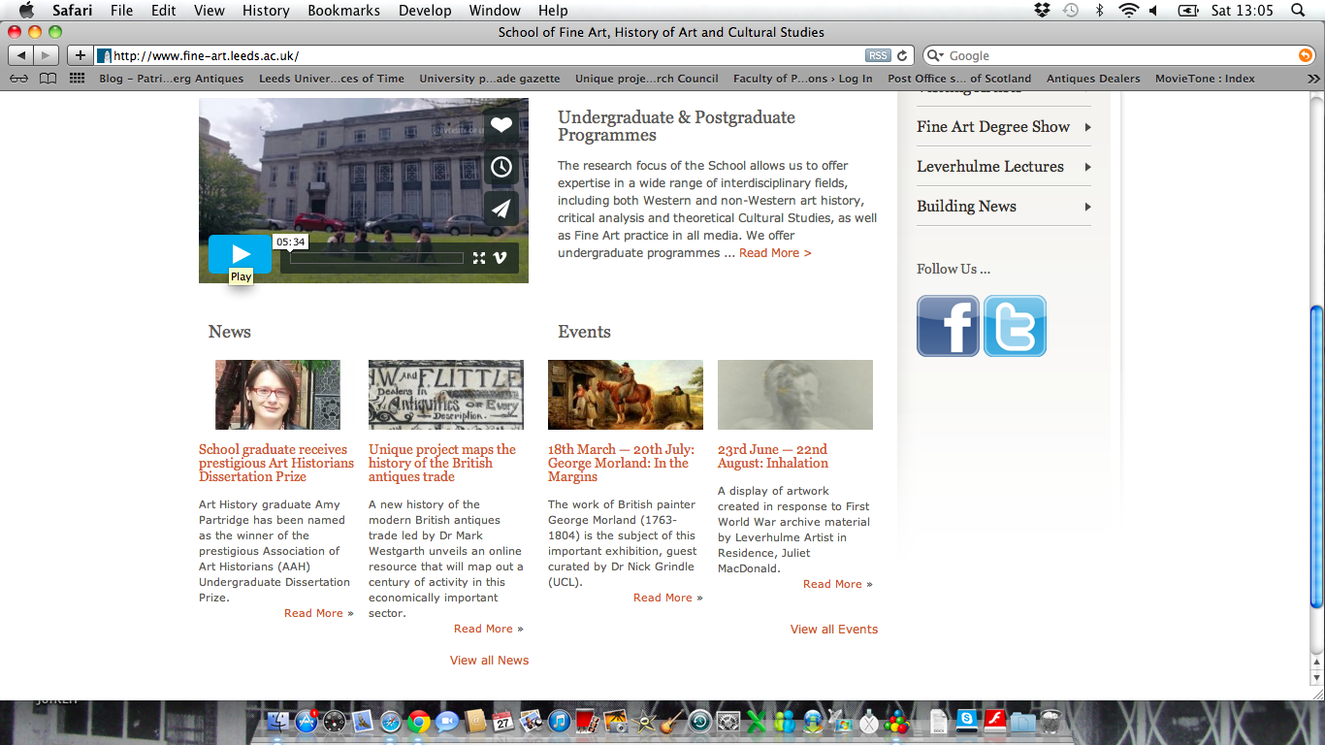1325x745 pixels.
Task: Click the View all News link
Action: (x=489, y=661)
